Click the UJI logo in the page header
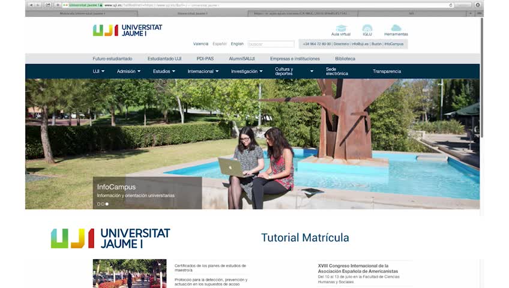 (128, 30)
